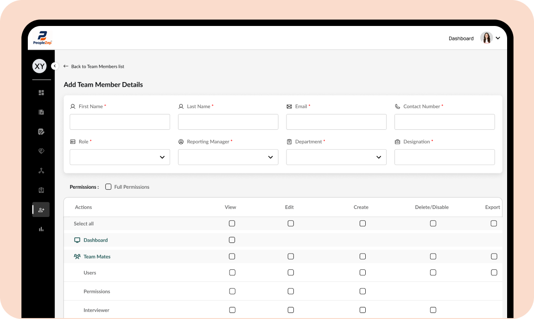Expand the user account menu chevron
Image resolution: width=534 pixels, height=319 pixels.
[x=498, y=38]
